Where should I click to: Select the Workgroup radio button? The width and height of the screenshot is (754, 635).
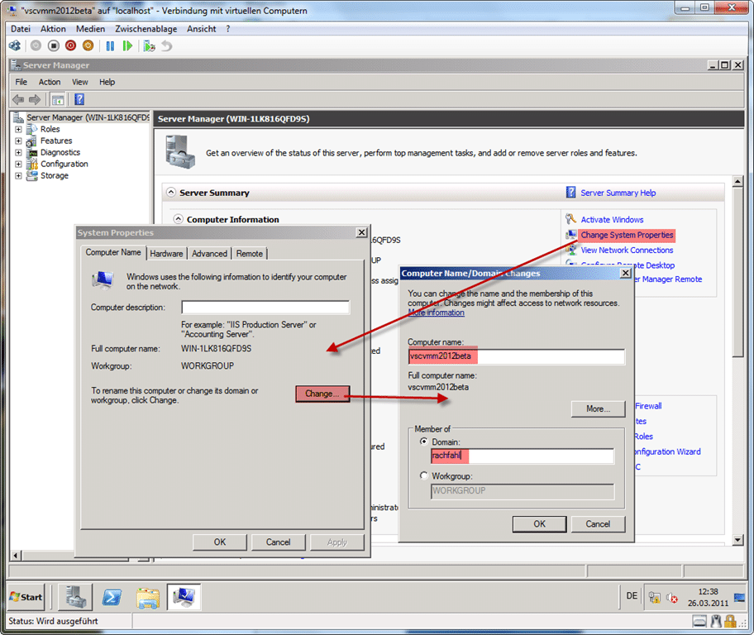click(x=423, y=475)
